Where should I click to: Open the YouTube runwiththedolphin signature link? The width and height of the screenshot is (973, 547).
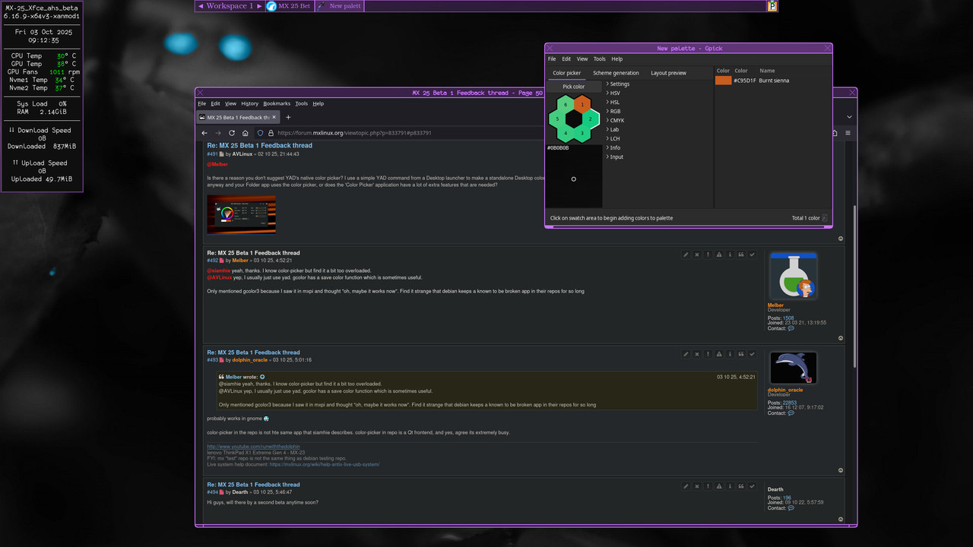[253, 447]
